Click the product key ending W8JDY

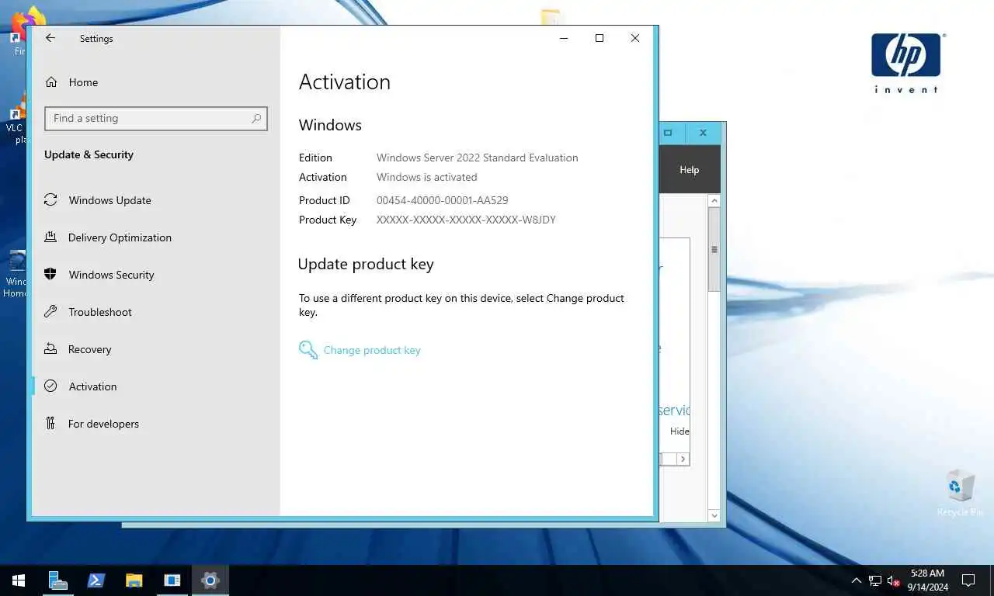tap(466, 220)
